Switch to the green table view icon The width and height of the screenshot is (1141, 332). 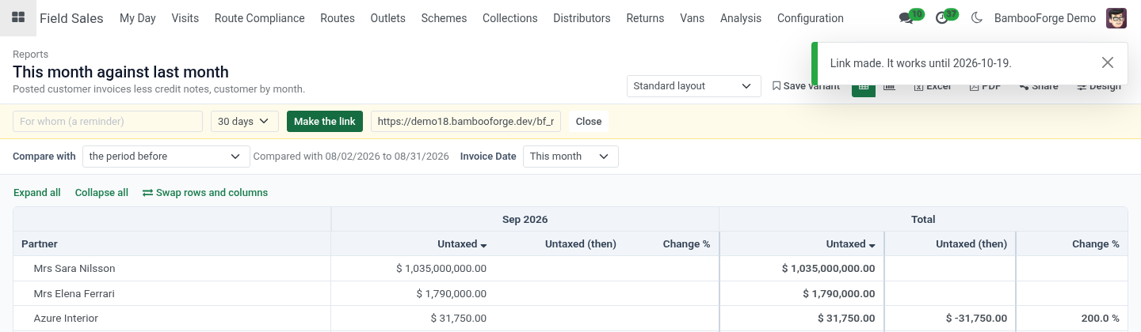pos(864,87)
